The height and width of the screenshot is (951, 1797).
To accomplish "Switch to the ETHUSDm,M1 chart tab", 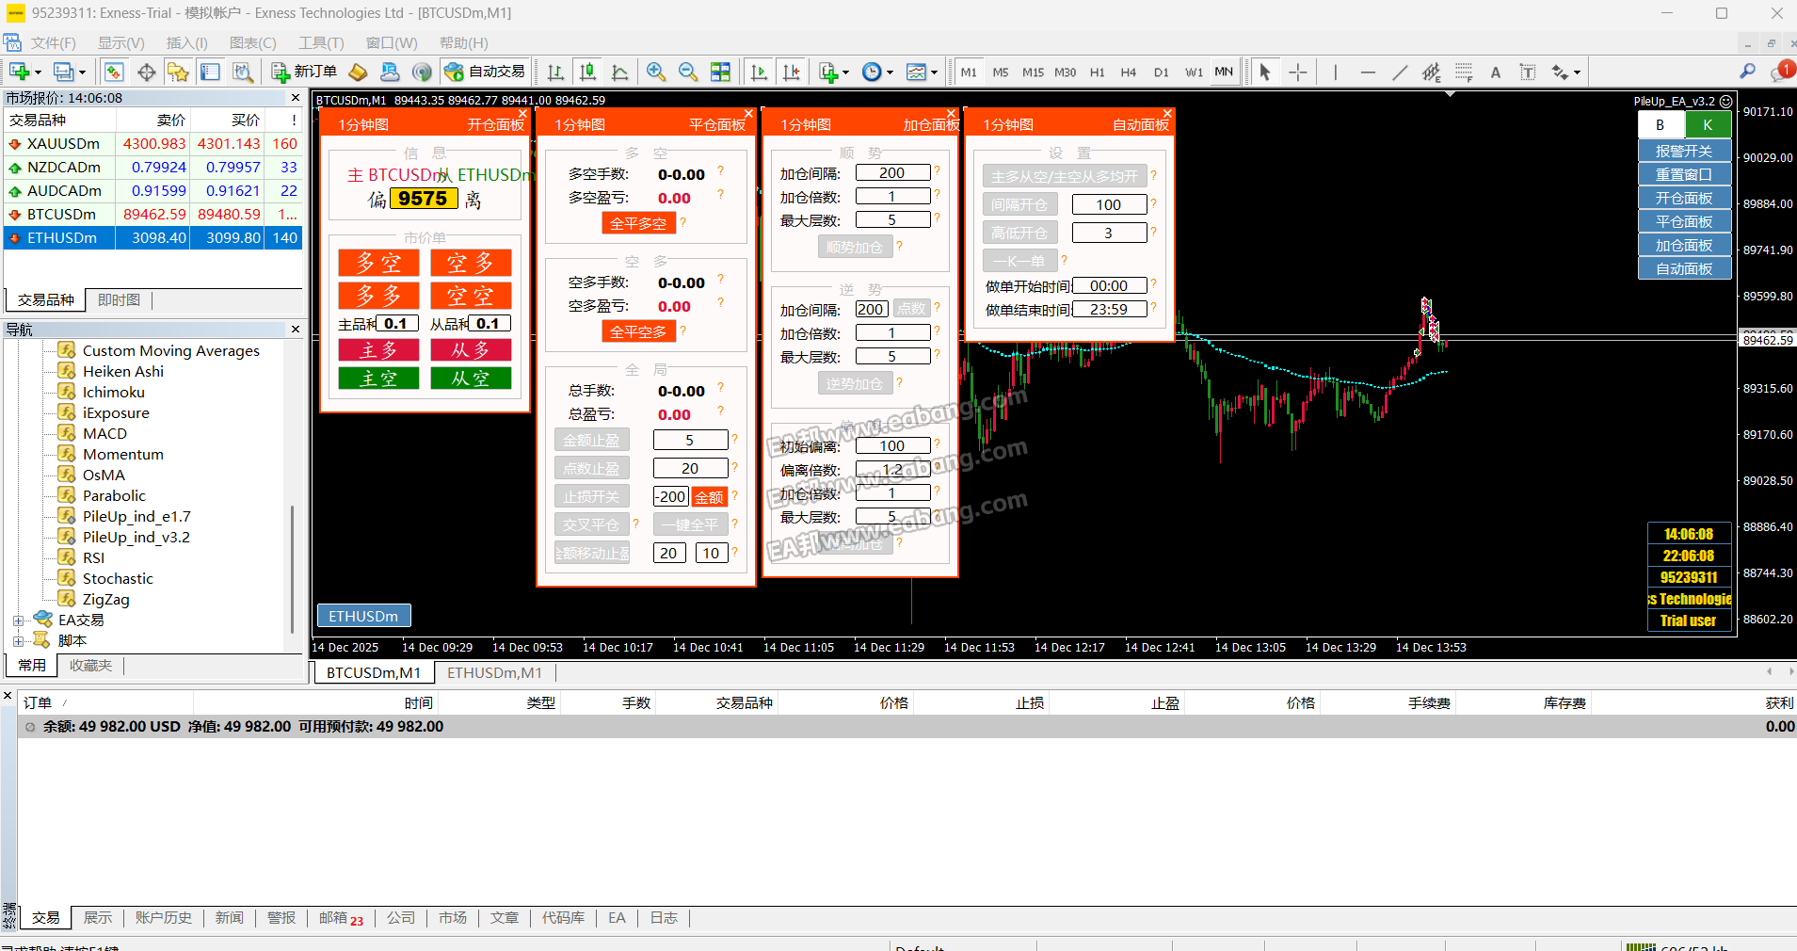I will [494, 672].
